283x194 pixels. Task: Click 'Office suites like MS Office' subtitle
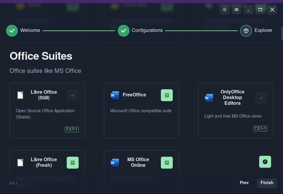tap(45, 71)
